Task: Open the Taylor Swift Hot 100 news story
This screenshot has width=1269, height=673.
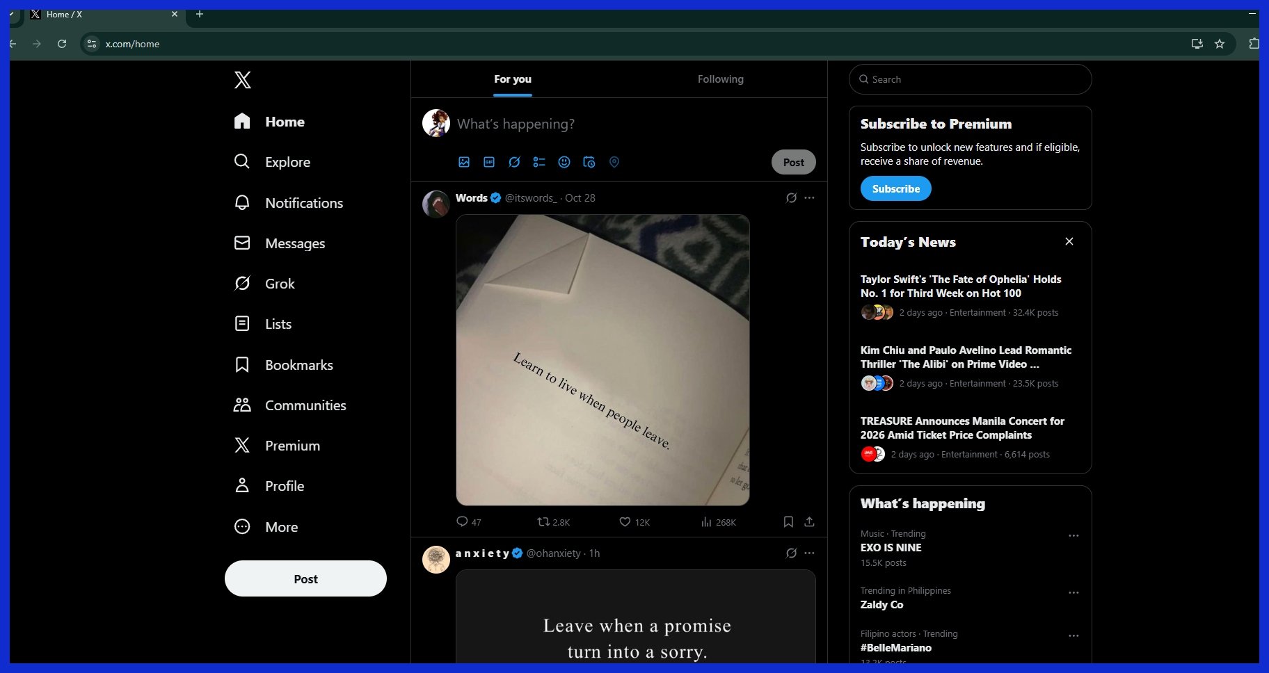Action: coord(961,286)
